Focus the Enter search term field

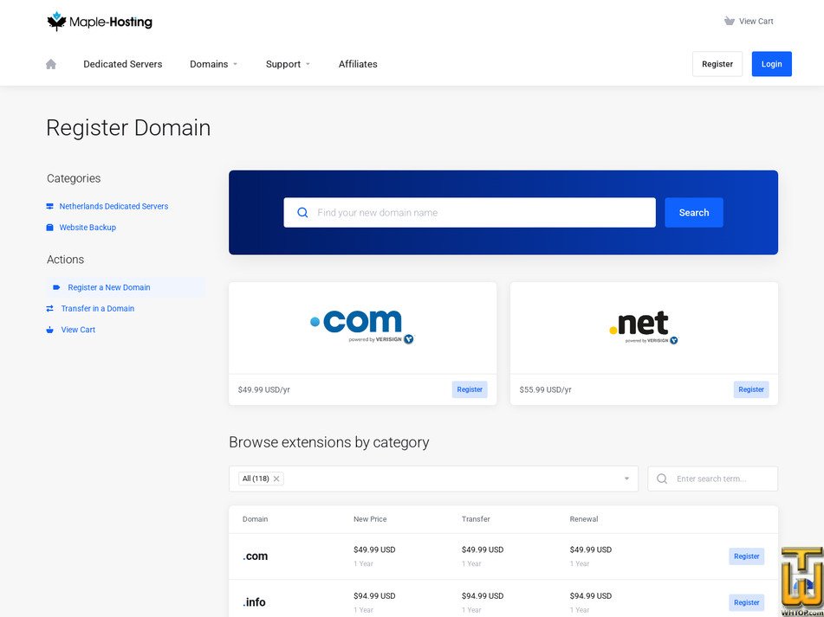[712, 479]
